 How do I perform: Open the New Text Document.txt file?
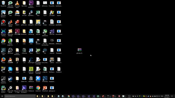pyautogui.click(x=45, y=42)
